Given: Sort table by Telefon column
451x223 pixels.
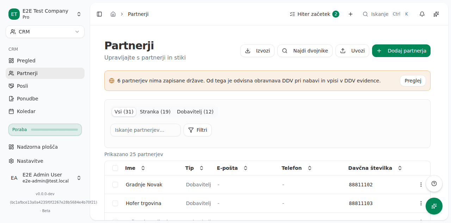Looking at the screenshot, I should pyautogui.click(x=297, y=168).
